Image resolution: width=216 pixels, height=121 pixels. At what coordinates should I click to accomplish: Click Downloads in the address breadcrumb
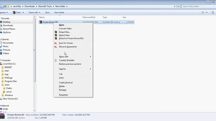[30, 6]
